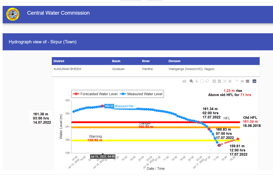Activate the Box Select tool
The image size is (273, 179).
(x=202, y=81)
